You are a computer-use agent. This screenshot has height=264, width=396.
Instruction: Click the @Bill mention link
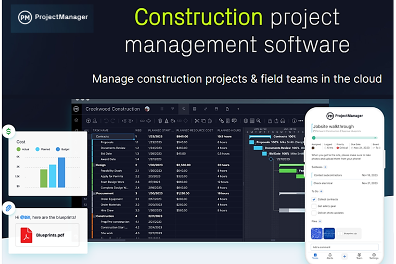coord(25,217)
